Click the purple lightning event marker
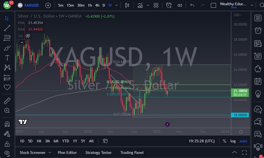The height and width of the screenshot is (158, 264). (167, 124)
